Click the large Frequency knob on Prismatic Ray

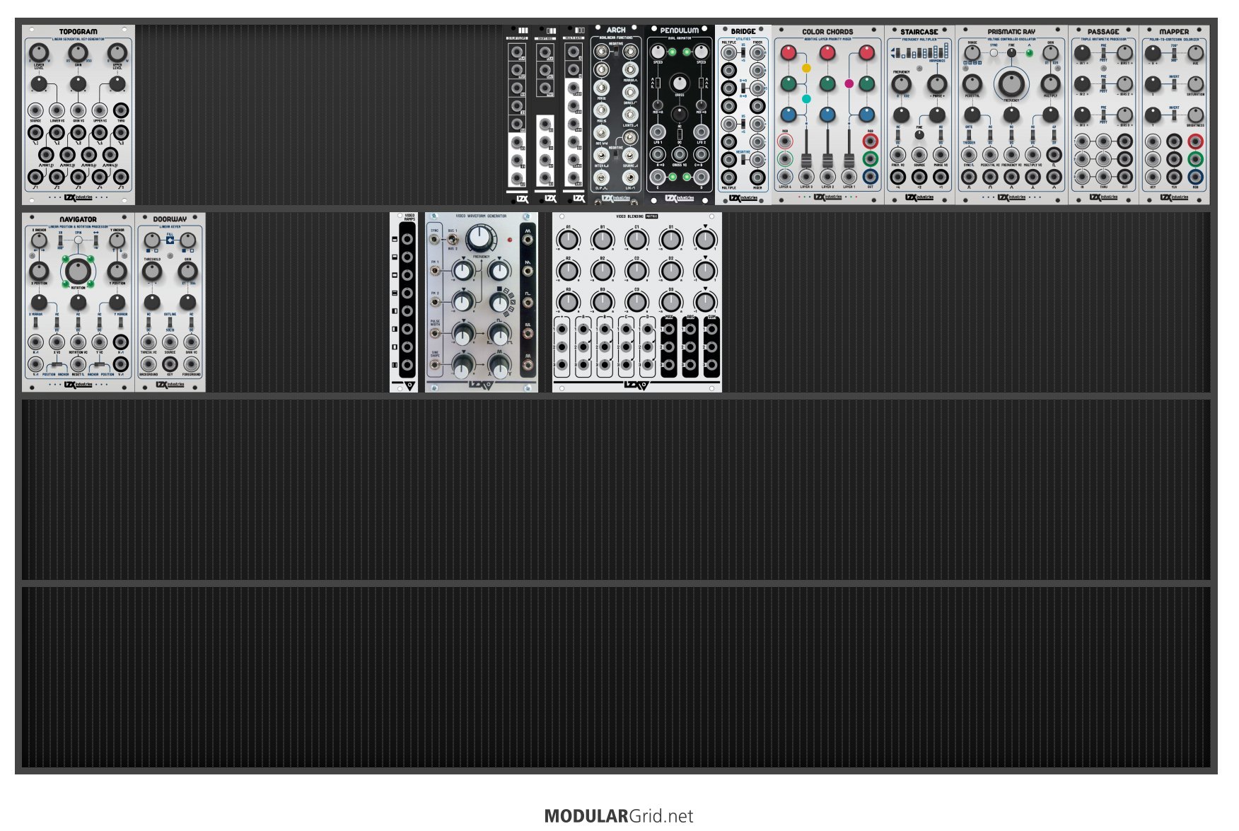[x=1011, y=83]
